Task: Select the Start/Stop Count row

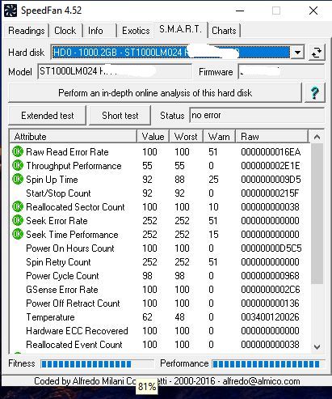Action: pyautogui.click(x=160, y=193)
